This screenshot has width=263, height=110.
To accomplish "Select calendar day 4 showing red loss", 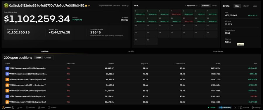I will point(176,13).
